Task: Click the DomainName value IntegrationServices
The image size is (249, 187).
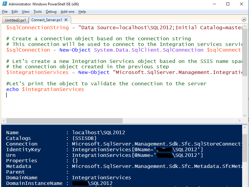Action: tap(101, 178)
